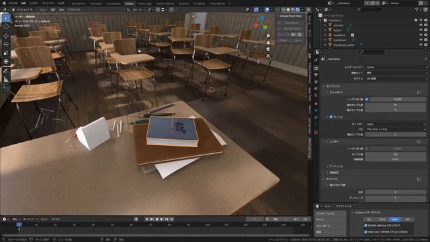Open Interface section in Preferences
The image size is (430, 242).
tap(330, 214)
